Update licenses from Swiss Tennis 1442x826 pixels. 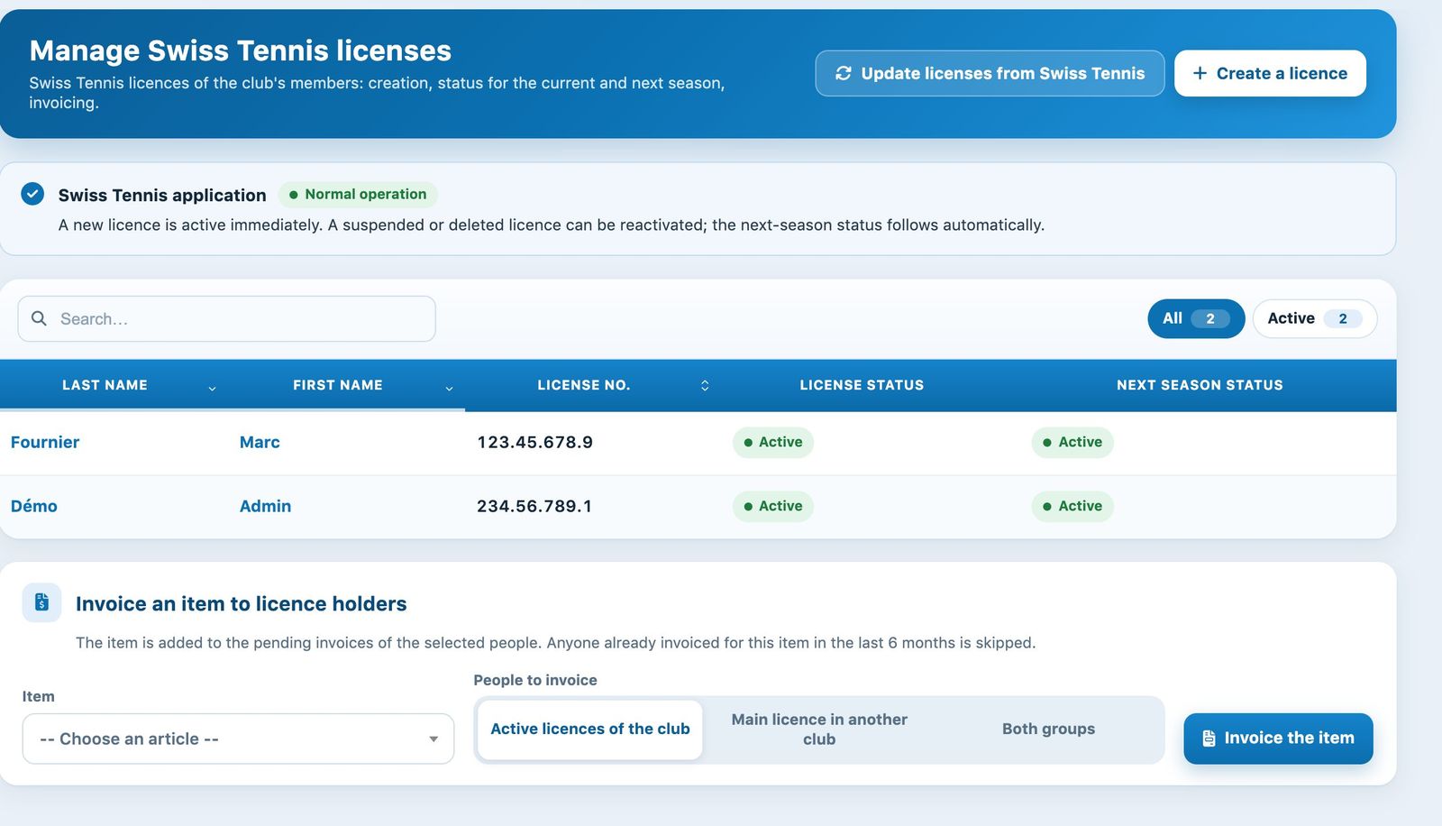pyautogui.click(x=990, y=73)
